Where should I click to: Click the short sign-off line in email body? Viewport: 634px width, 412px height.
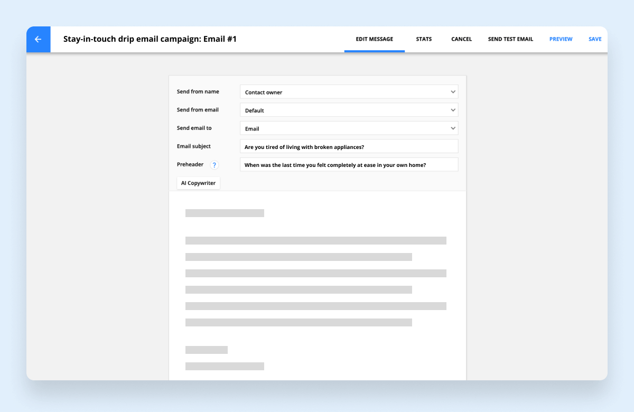tap(207, 350)
